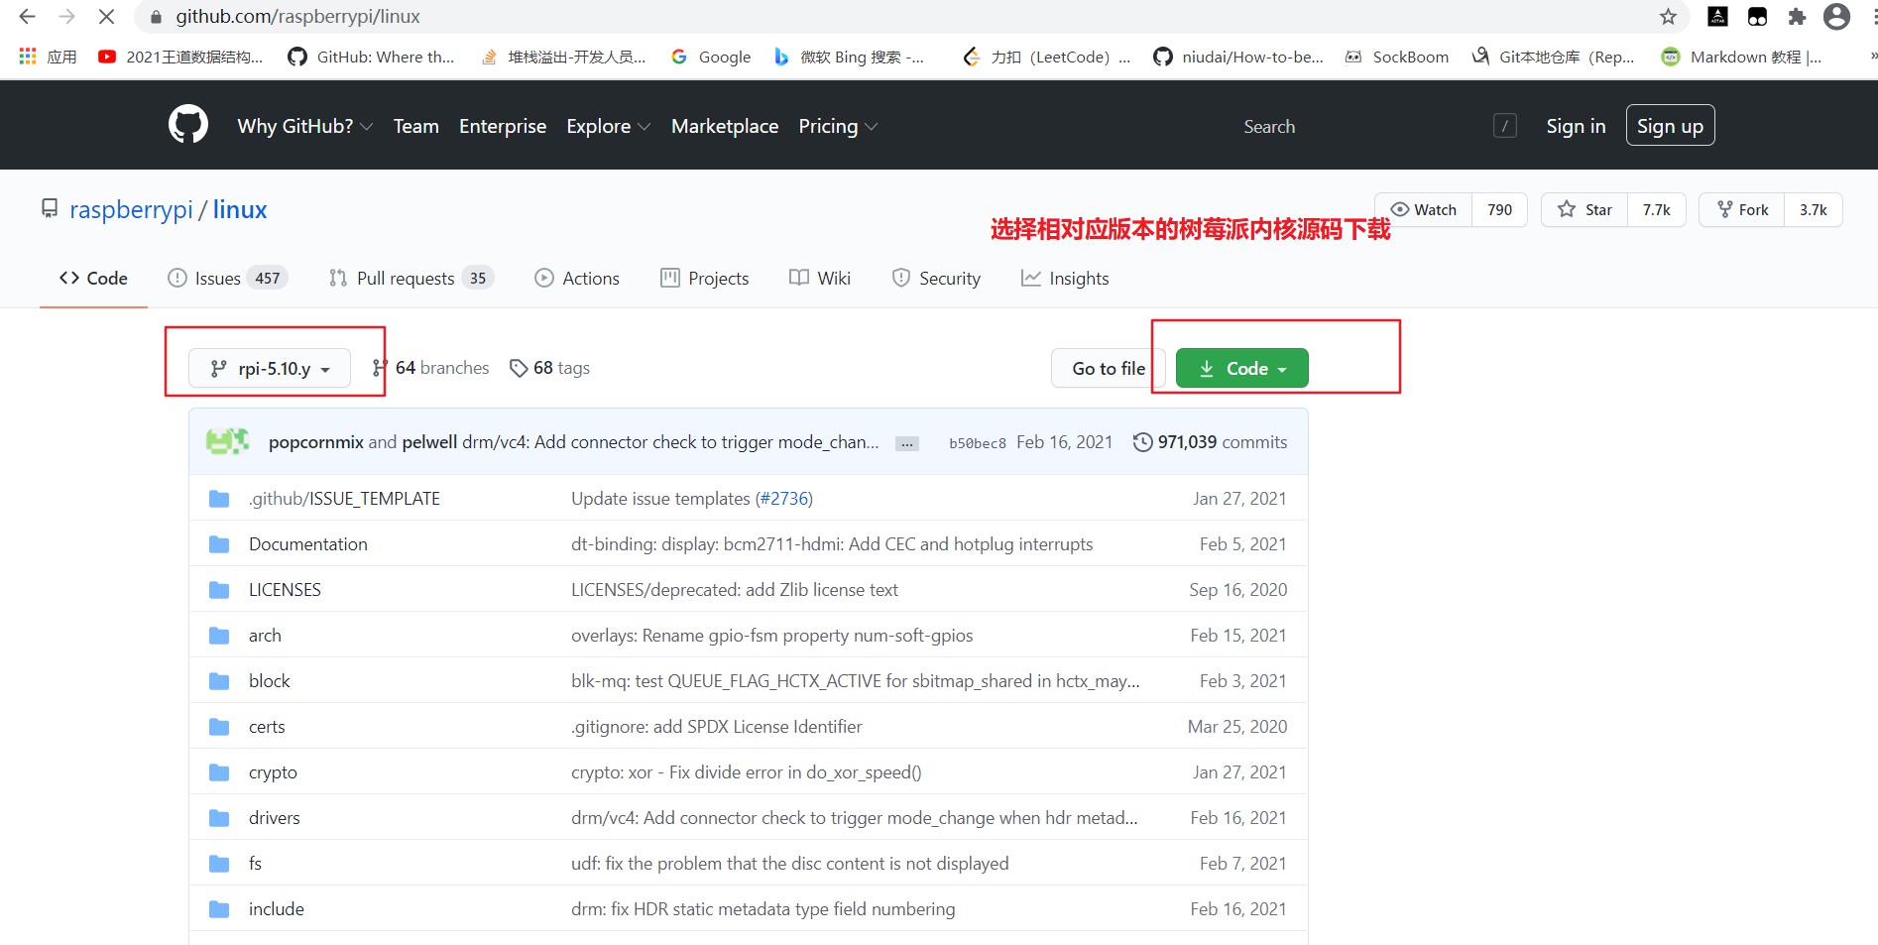Click the drivers folder icon

pyautogui.click(x=219, y=818)
